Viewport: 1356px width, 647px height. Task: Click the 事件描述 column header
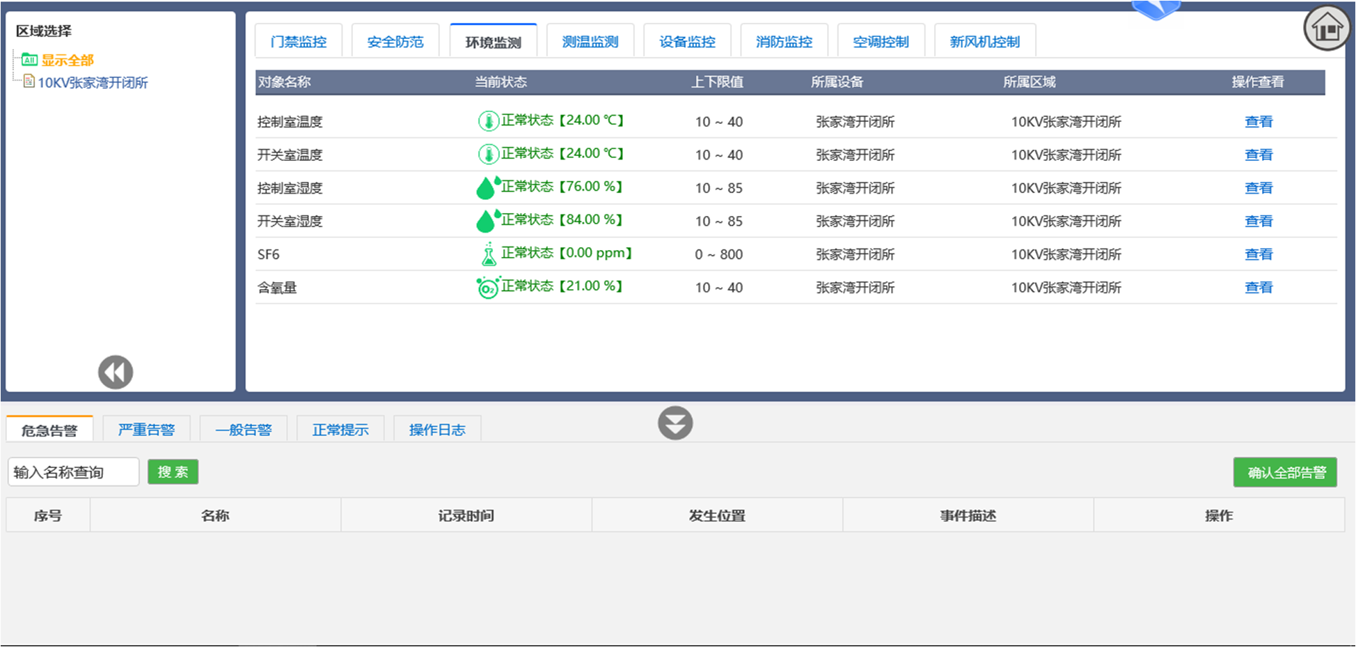(x=968, y=515)
